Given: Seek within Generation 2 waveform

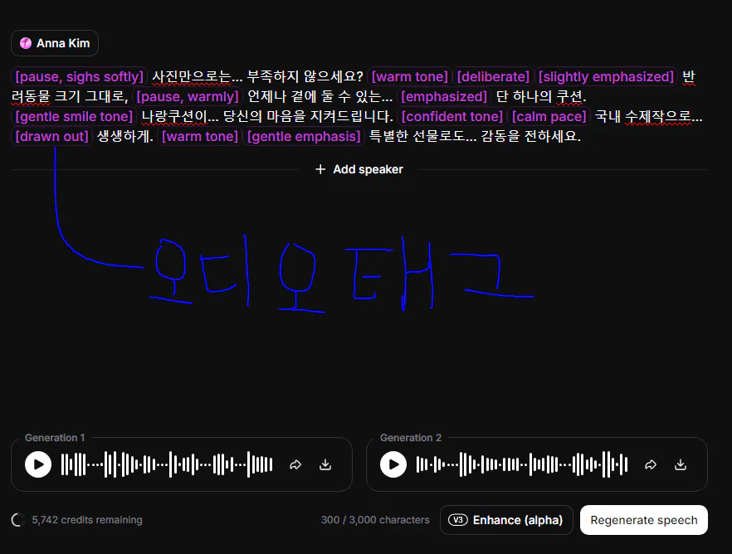Looking at the screenshot, I should [x=522, y=464].
